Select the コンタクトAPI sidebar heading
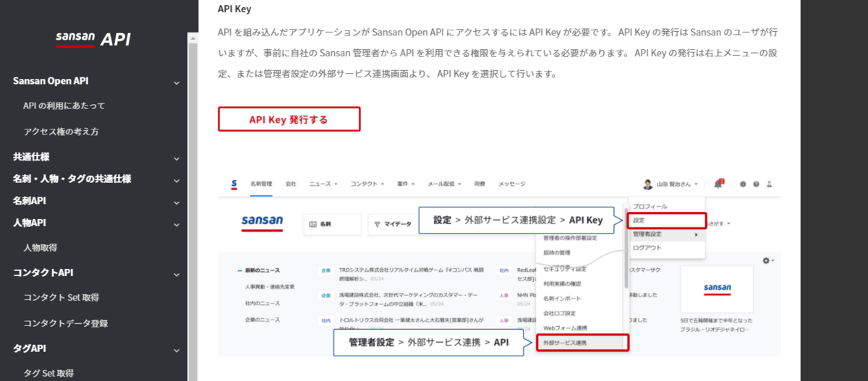This screenshot has width=868, height=381. coord(43,273)
